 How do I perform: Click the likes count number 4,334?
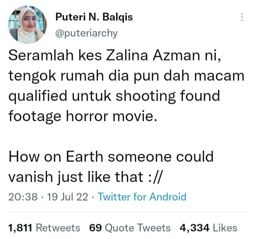[x=194, y=228]
